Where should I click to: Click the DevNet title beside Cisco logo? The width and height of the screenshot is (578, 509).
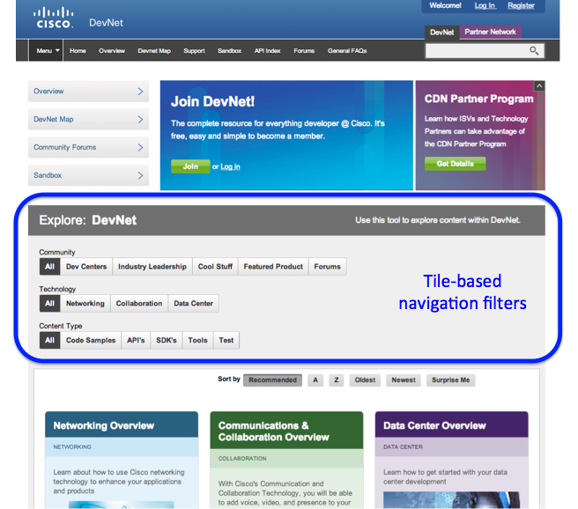106,23
